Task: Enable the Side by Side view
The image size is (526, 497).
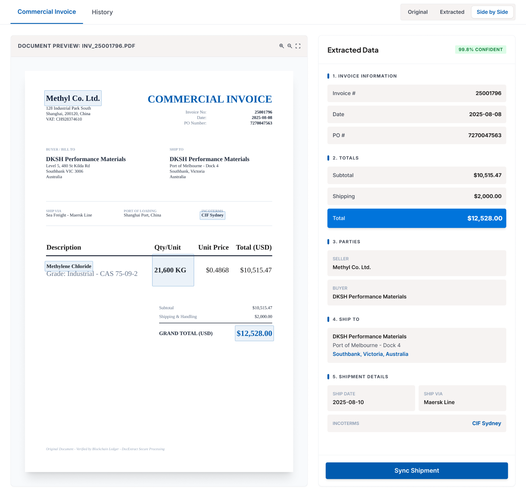Action: coord(492,12)
